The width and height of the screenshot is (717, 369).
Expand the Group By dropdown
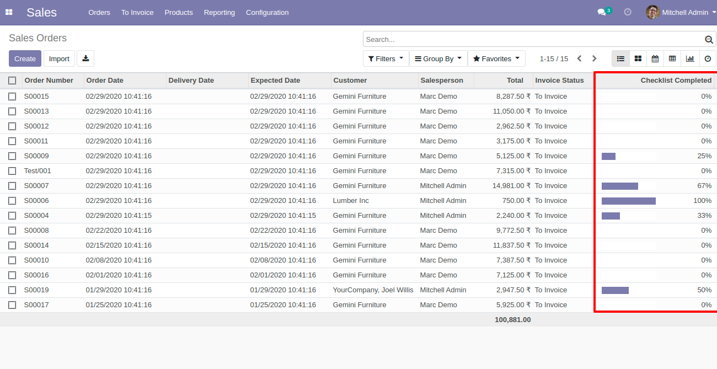[x=438, y=58]
